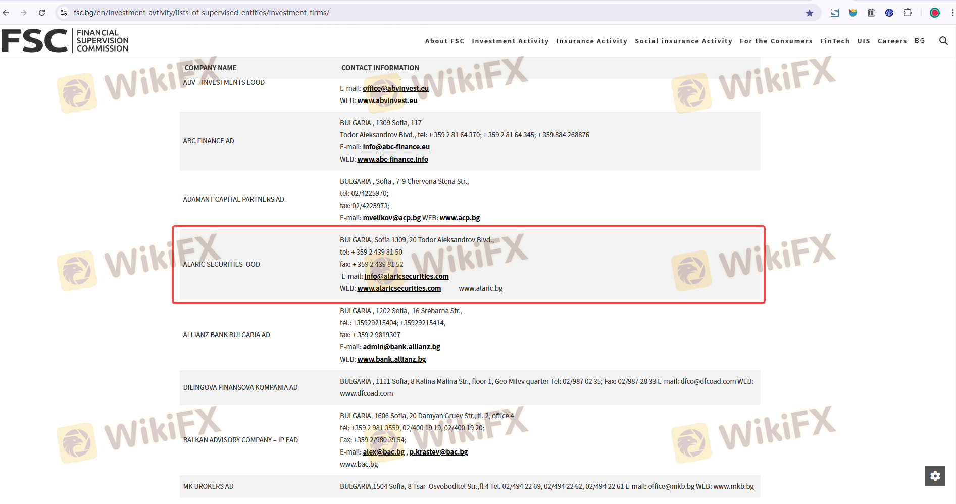Select ALLIANZ BANK BULGARIA AD name
Viewport: 956px width, 504px height.
pyautogui.click(x=226, y=335)
